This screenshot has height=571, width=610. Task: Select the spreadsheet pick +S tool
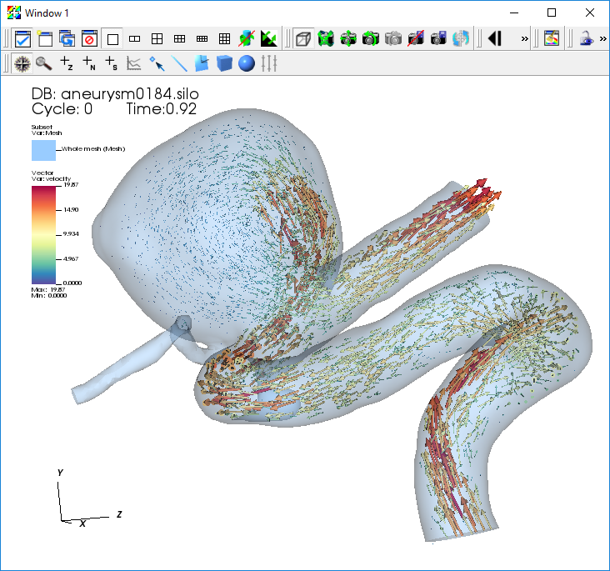pyautogui.click(x=112, y=63)
